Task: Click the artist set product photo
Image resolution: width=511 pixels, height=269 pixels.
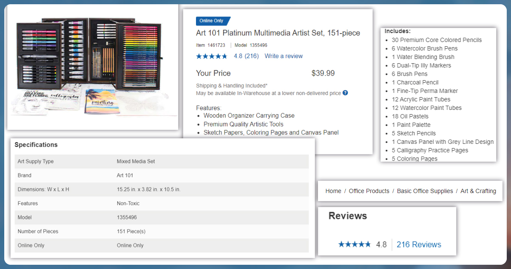Action: (93, 67)
